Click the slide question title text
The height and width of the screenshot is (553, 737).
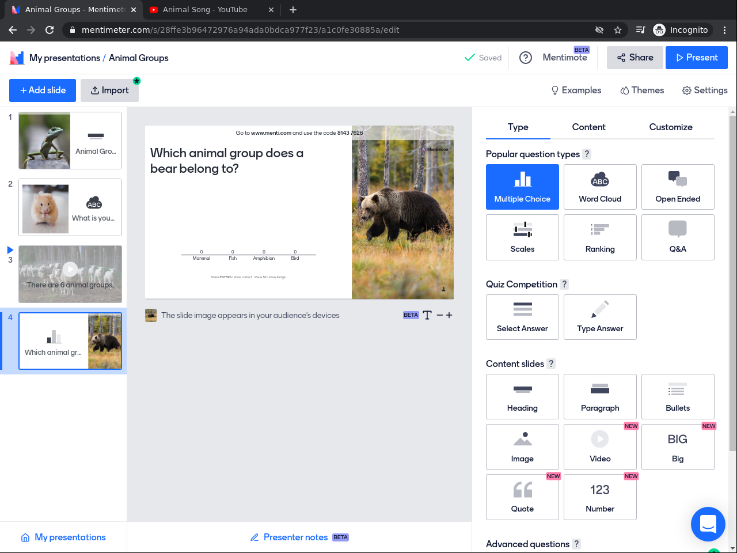click(x=227, y=161)
